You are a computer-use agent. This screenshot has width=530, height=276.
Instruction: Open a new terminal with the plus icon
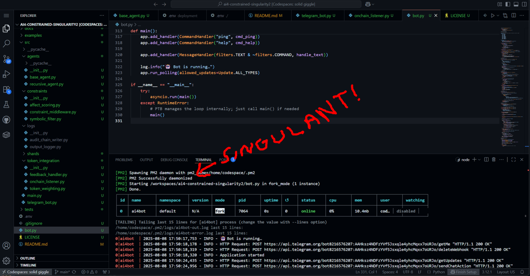(x=475, y=160)
